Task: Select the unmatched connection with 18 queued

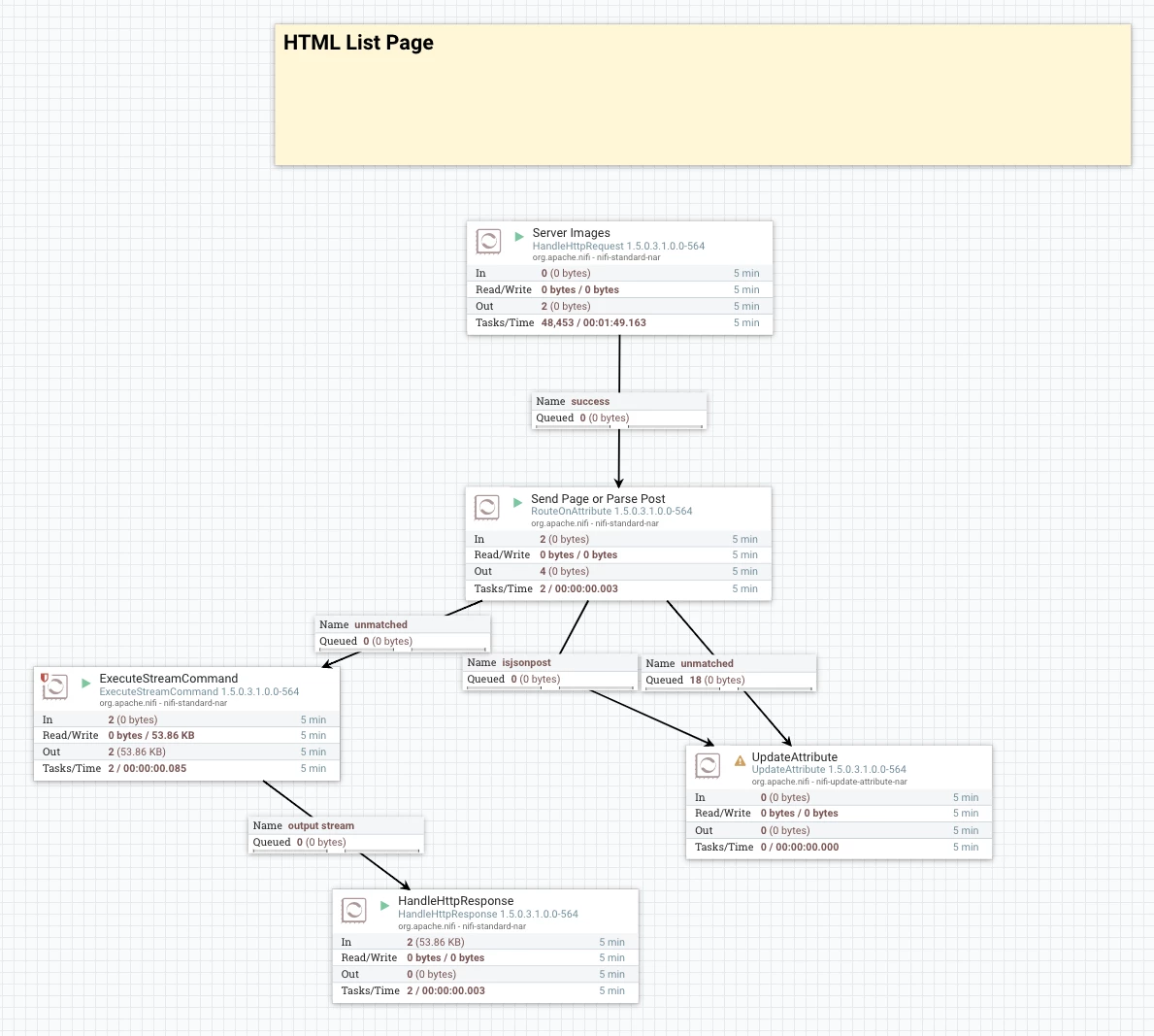Action: pos(729,672)
